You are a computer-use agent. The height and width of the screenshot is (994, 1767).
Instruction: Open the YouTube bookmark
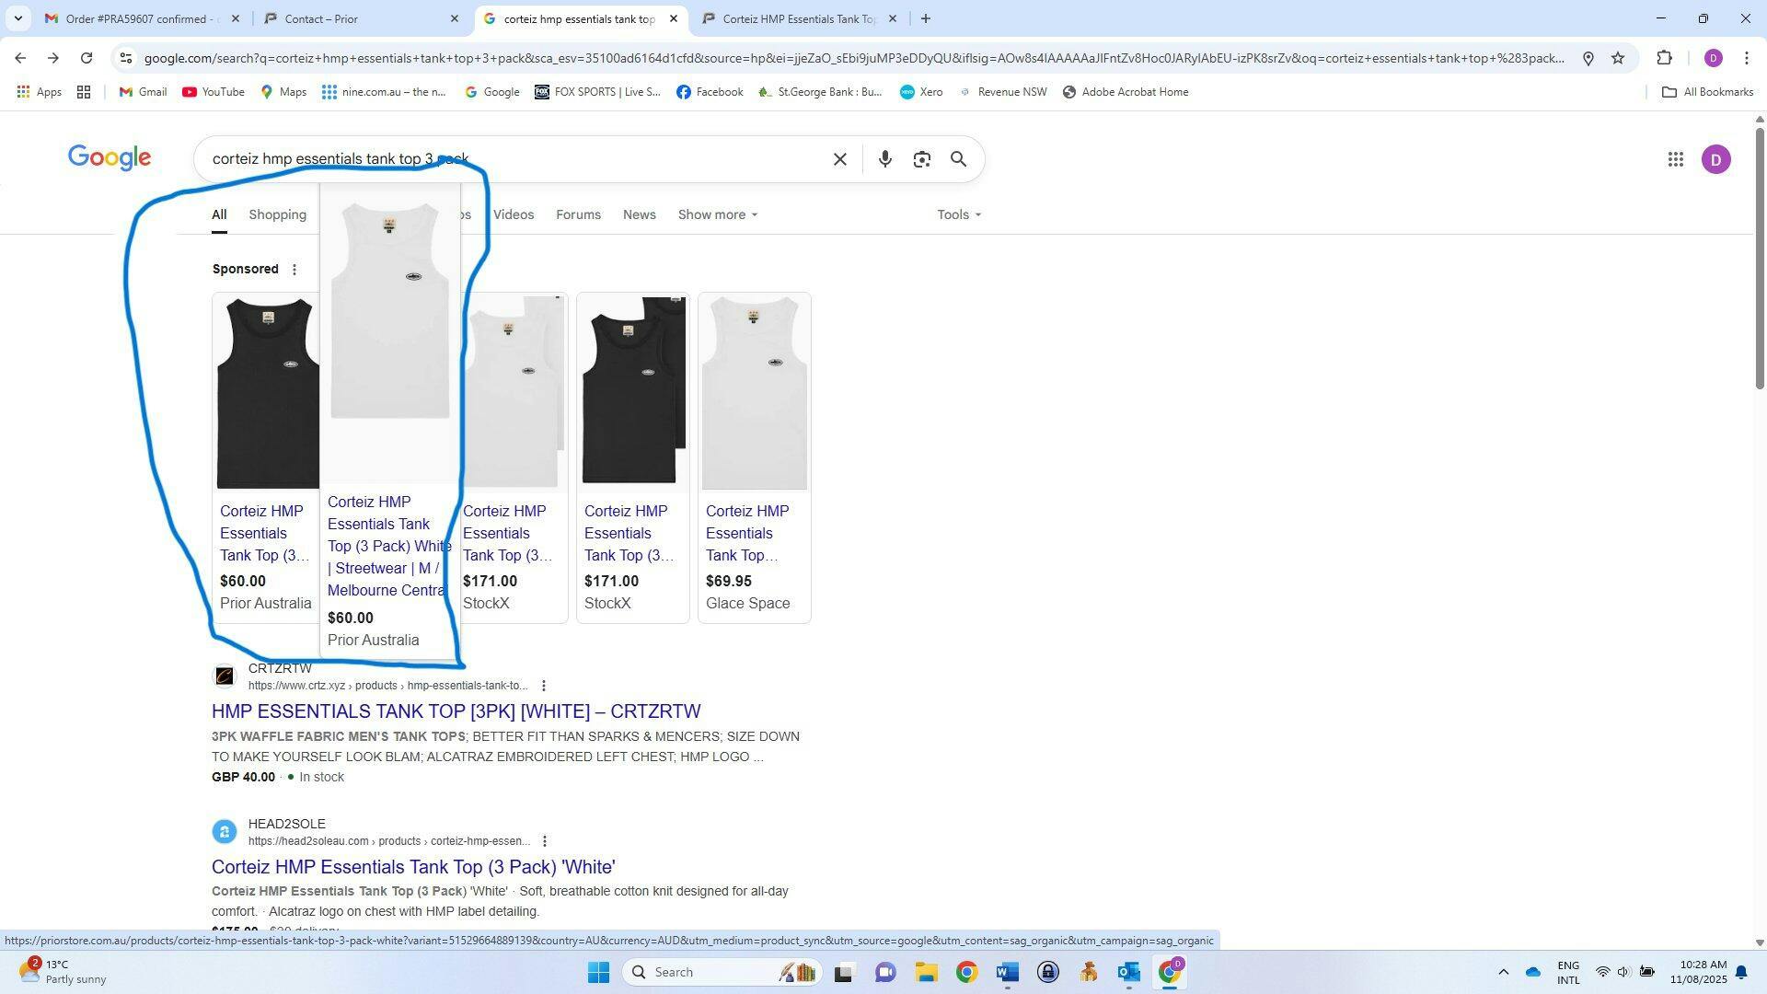point(214,92)
